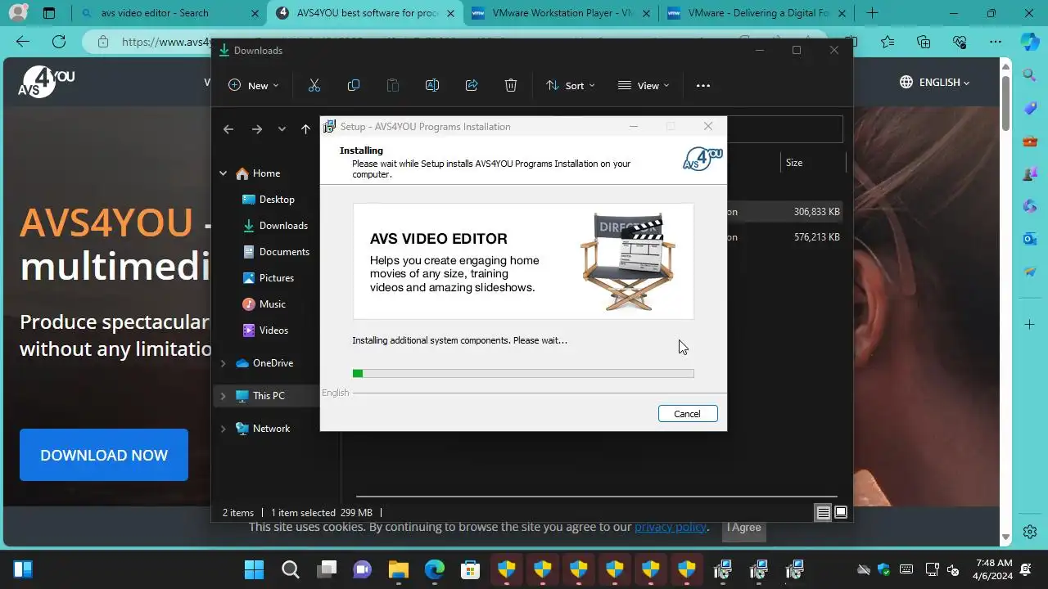The width and height of the screenshot is (1048, 589).
Task: Refresh the AVS4YOU page in Edge
Action: click(59, 42)
